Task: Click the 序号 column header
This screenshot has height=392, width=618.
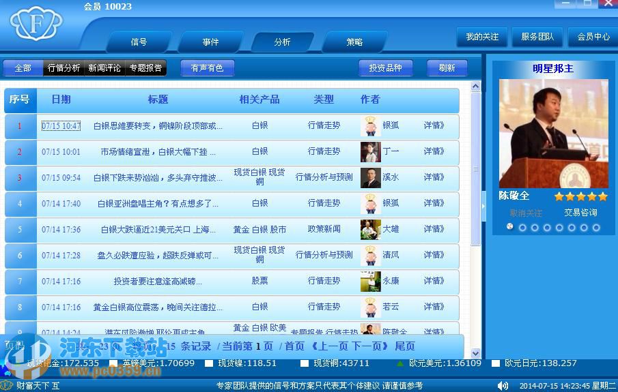Action: pos(20,99)
